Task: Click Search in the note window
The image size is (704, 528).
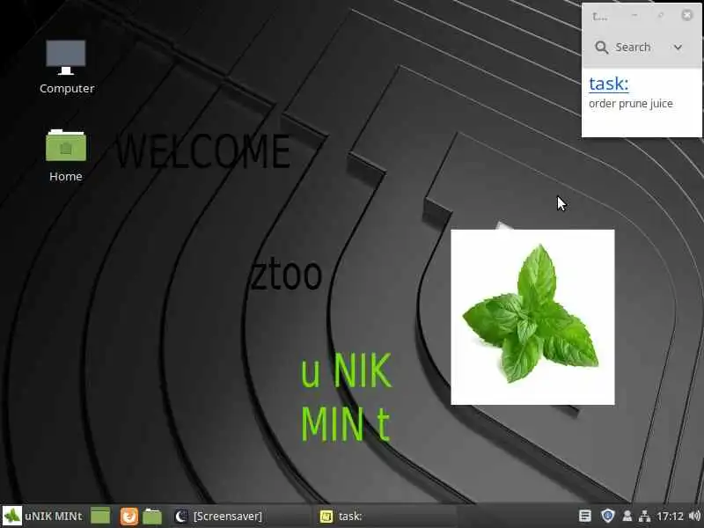Action: coord(623,48)
